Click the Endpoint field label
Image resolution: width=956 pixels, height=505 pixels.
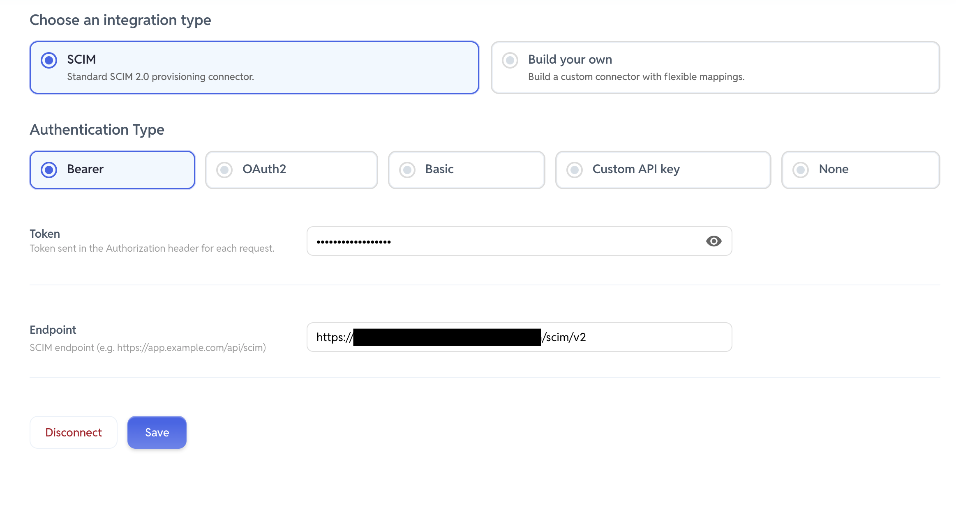tap(53, 330)
